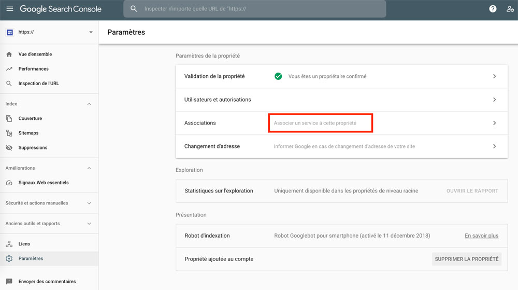Collapse the Index section
The width and height of the screenshot is (518, 290).
click(89, 104)
